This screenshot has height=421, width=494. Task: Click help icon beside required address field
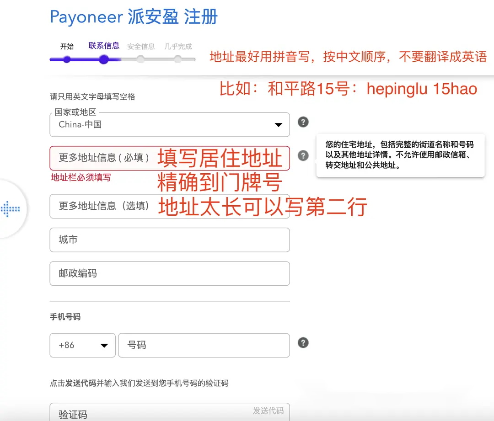(303, 156)
